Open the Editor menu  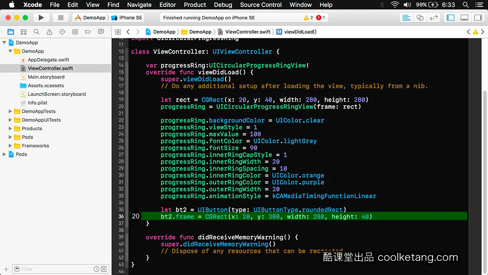[x=168, y=5]
